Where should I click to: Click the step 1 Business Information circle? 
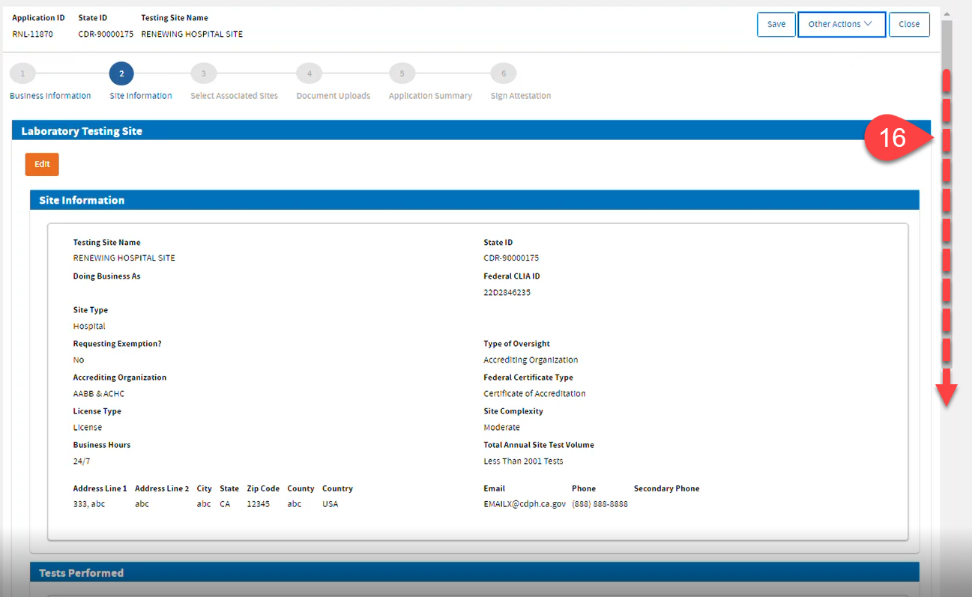(22, 73)
